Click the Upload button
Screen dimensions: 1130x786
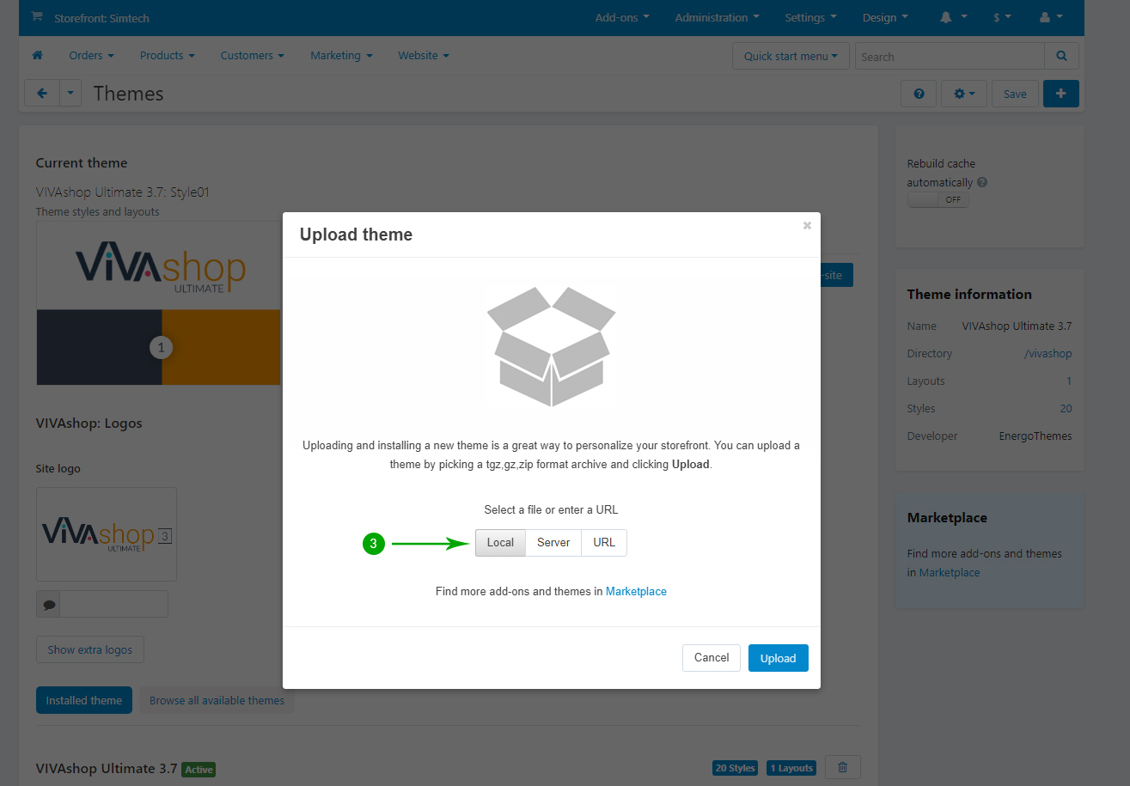pos(779,658)
